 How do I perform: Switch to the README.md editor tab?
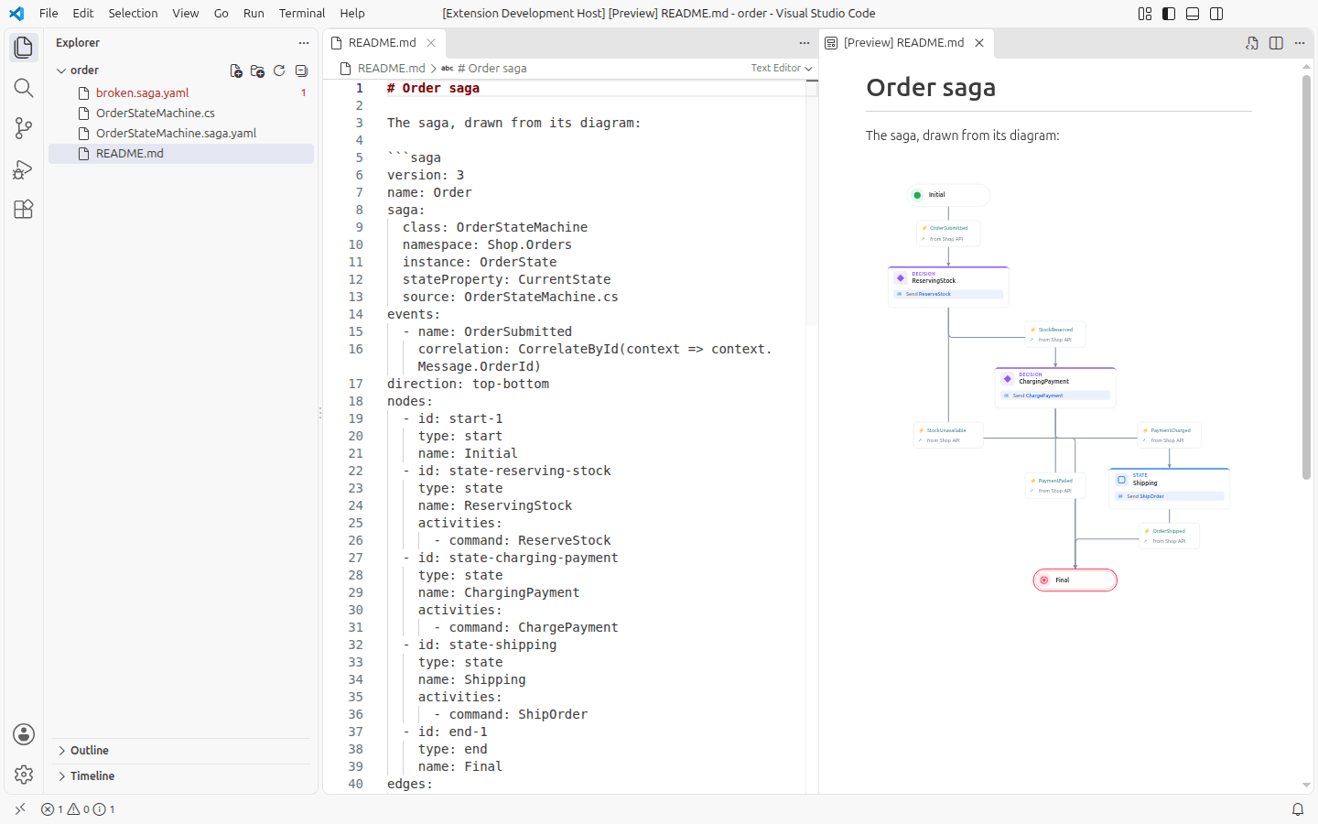tap(383, 43)
